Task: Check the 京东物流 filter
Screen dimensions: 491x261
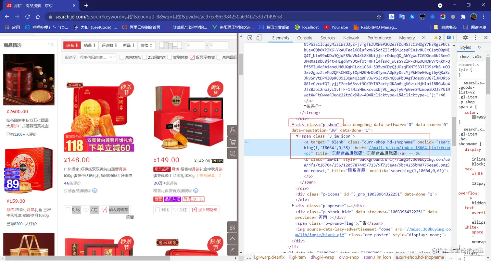Action: [x=122, y=57]
